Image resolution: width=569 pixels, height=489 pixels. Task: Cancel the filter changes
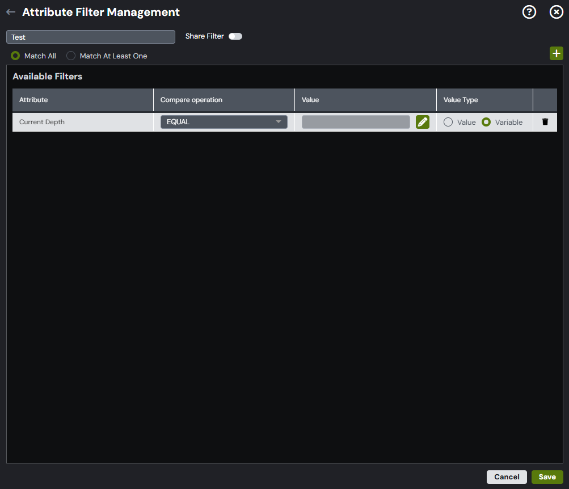coord(507,477)
